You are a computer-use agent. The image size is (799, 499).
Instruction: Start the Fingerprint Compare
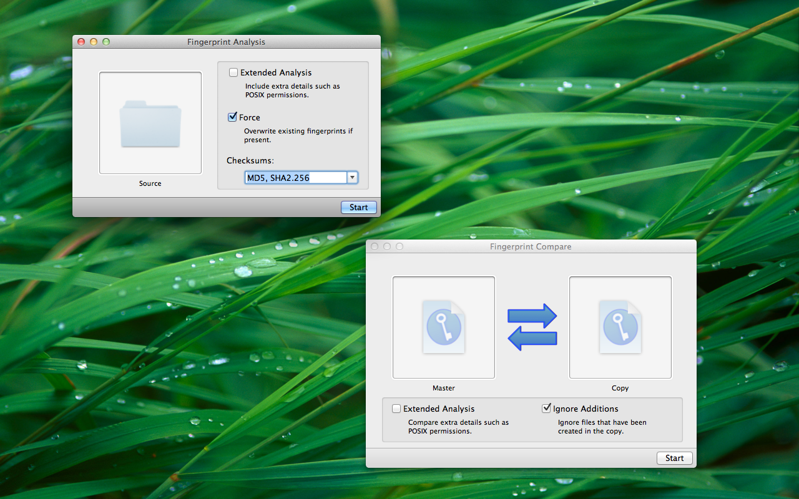[675, 458]
